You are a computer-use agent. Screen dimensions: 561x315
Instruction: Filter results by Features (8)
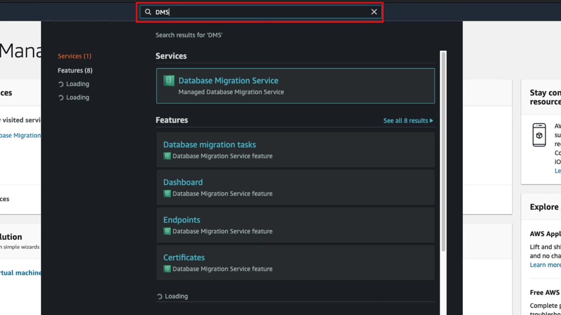tap(75, 70)
